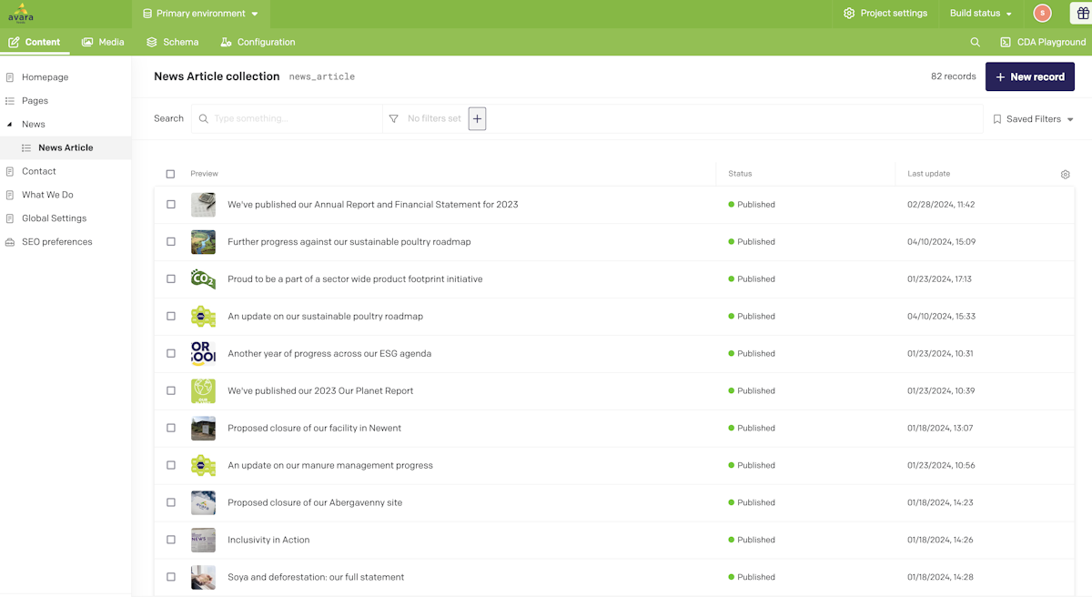Check the Soya and deforestation row
Image resolution: width=1092 pixels, height=597 pixels.
click(x=170, y=577)
